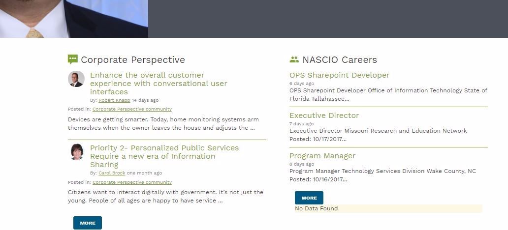Click the NASCIO Careers section heading

[x=340, y=60]
